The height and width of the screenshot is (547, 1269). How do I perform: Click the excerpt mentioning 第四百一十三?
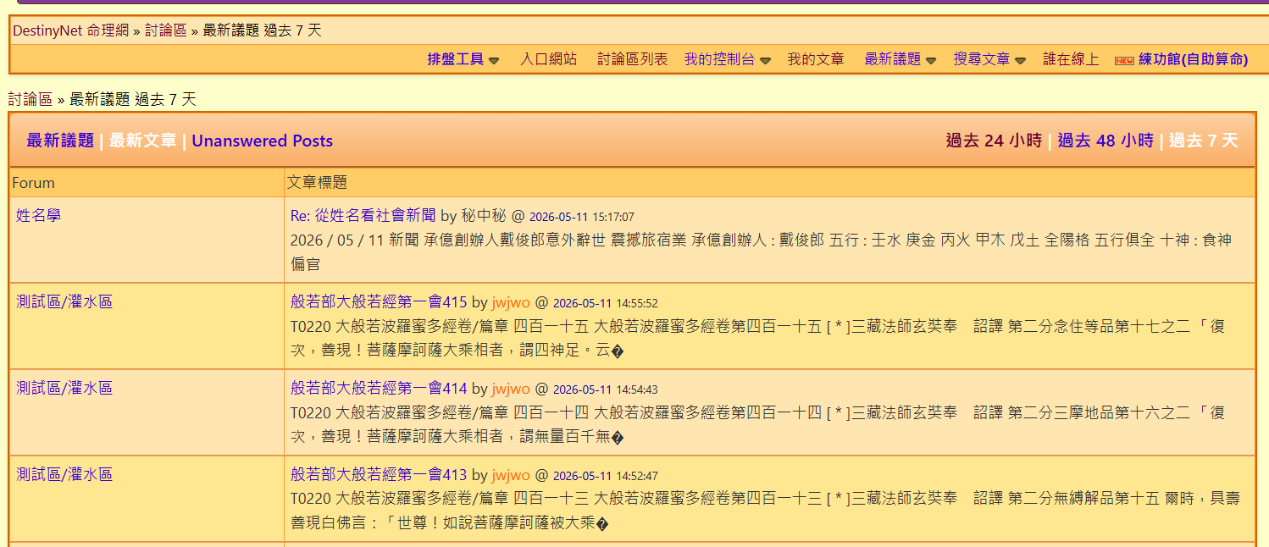coord(766,511)
